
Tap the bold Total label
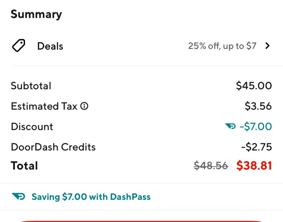(x=24, y=166)
